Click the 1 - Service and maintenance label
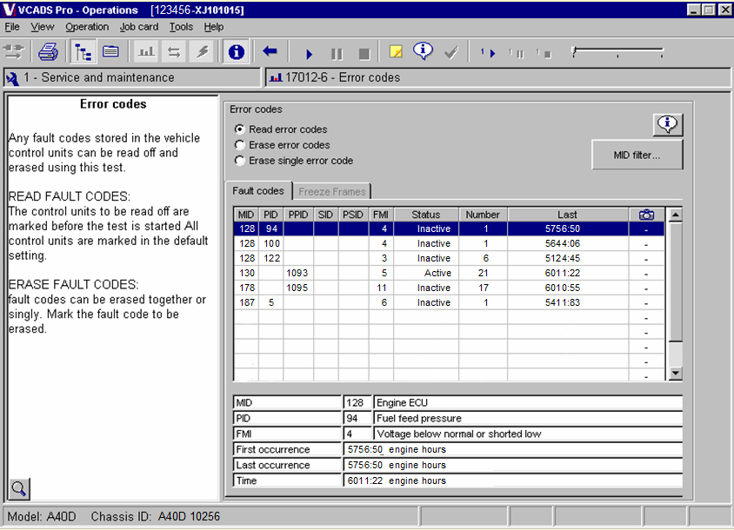This screenshot has width=734, height=530. [99, 77]
